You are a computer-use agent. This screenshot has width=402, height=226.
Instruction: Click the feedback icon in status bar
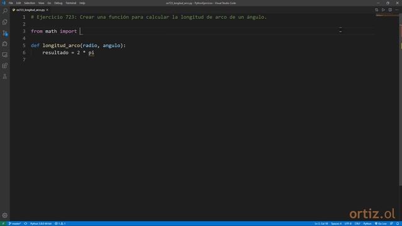(391, 223)
